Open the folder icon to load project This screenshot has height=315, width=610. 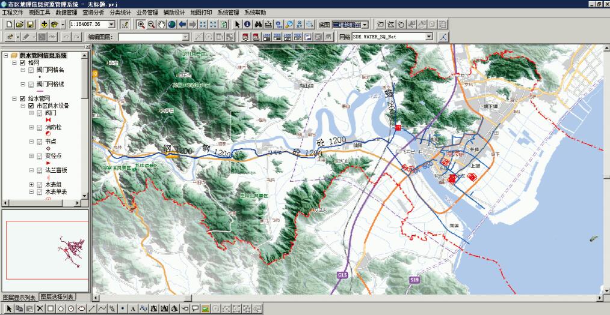[20, 25]
